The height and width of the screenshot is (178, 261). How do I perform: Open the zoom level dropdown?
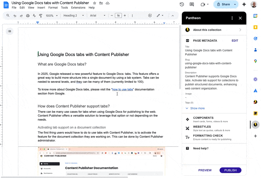click(52, 16)
